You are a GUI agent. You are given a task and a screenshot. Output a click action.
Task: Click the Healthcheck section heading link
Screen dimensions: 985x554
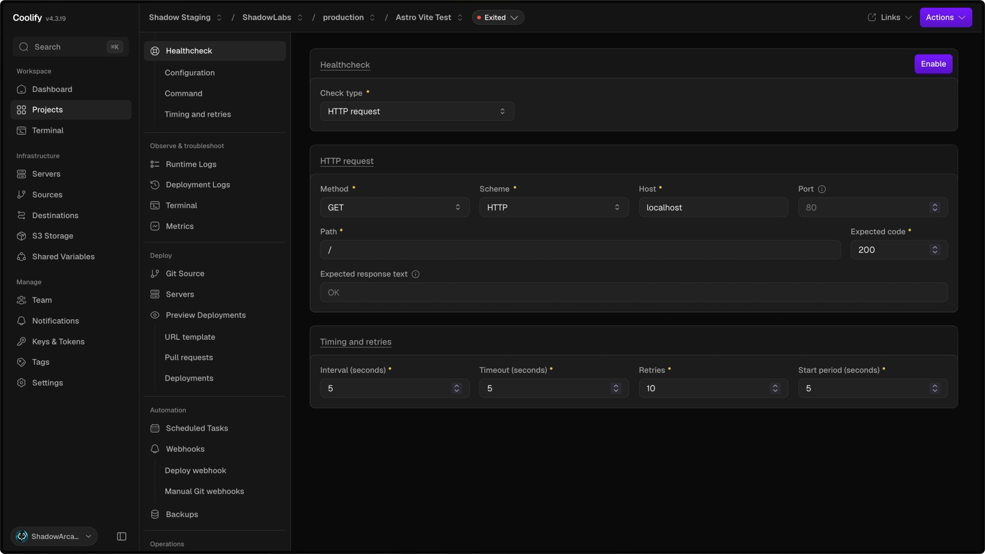click(345, 65)
